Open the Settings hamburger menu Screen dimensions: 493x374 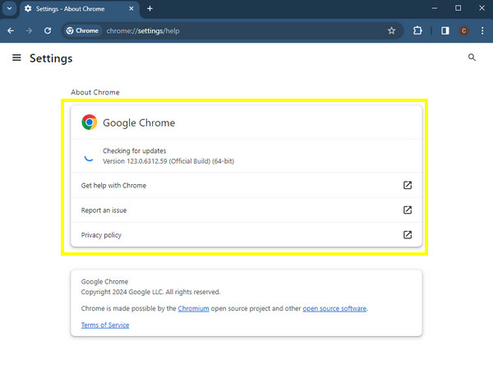click(16, 58)
